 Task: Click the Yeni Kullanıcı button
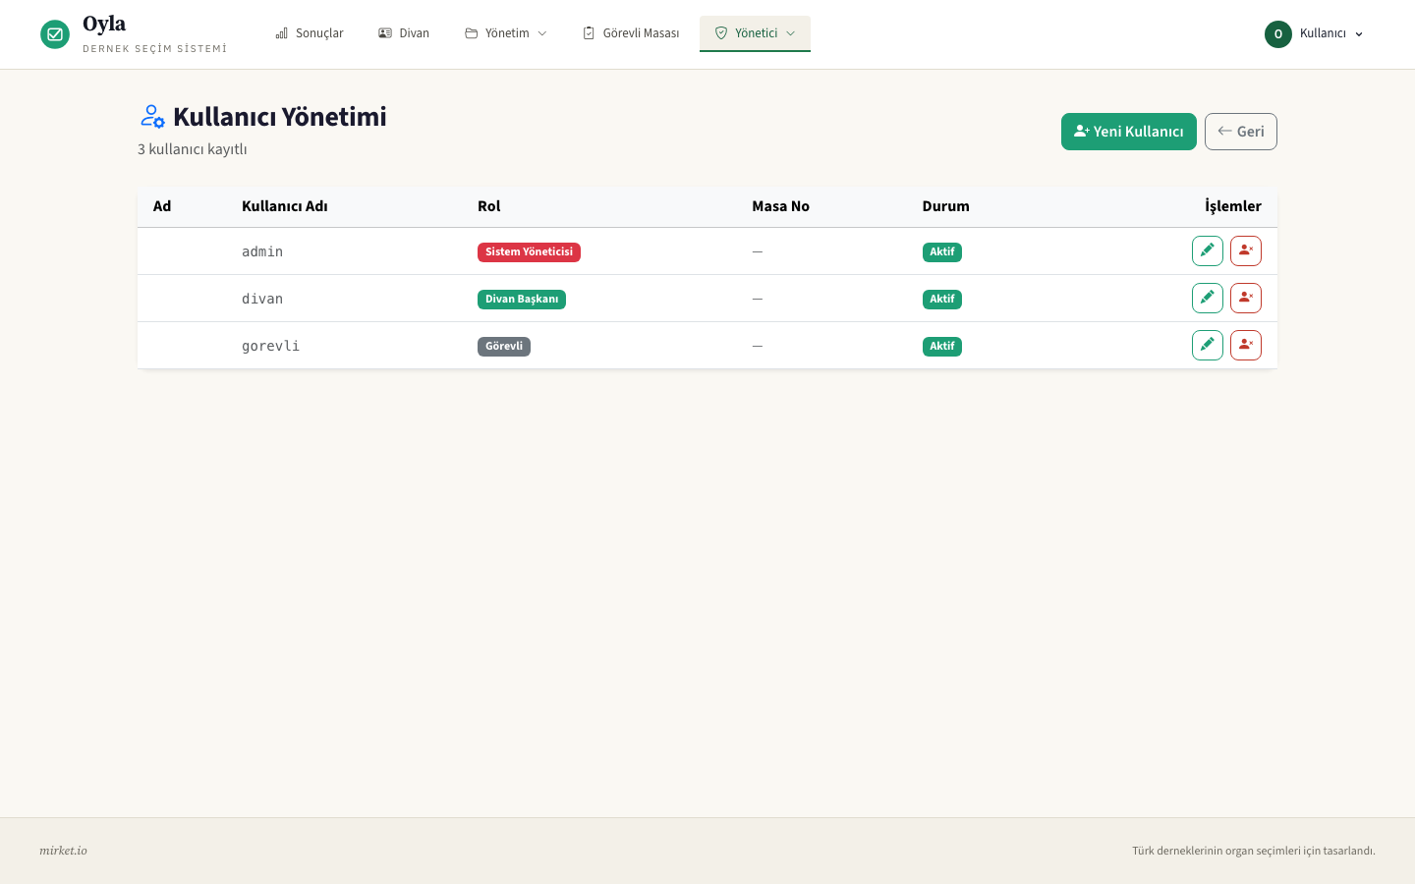[1129, 132]
